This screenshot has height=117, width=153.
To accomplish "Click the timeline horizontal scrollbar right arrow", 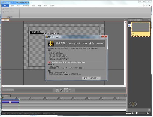I will [125, 110].
